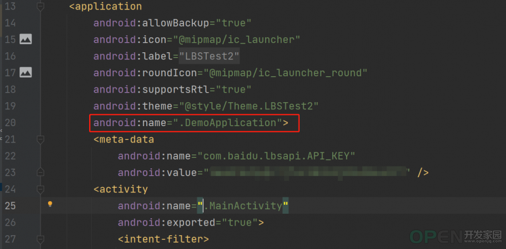Click the "@mipmap/ic_launcher_round" value
506x249 pixels.
285,73
